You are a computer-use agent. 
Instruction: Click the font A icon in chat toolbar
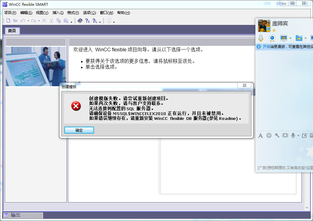point(260,136)
